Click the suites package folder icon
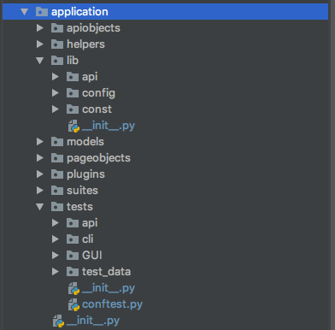 click(57, 191)
